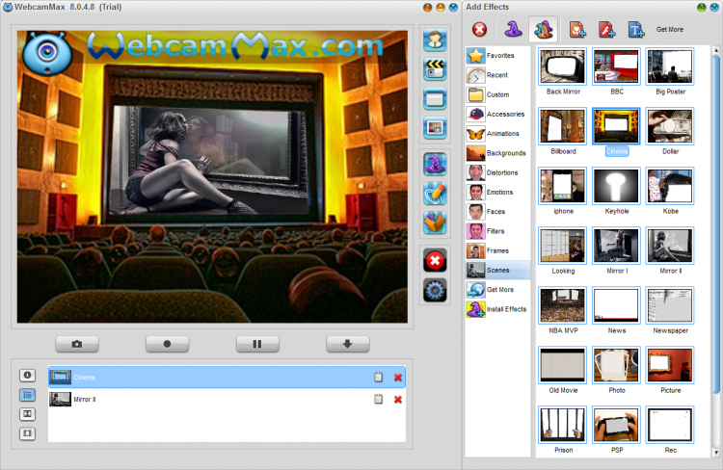Viewport: 723px width, 470px height.
Task: Click the clipboard icon on the Cinema row
Action: pos(378,377)
